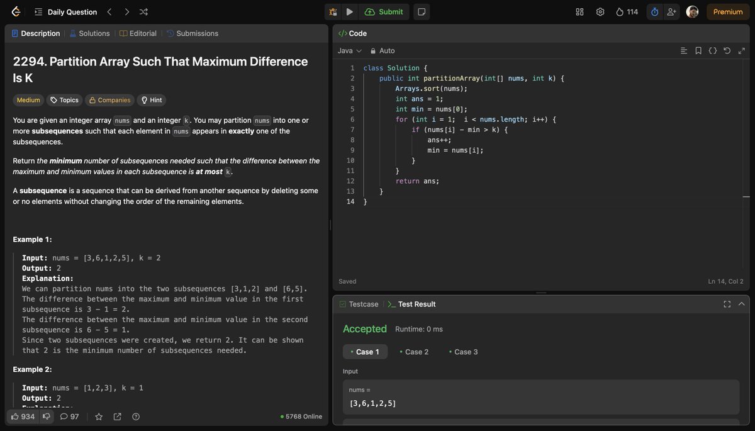This screenshot has width=755, height=431.
Task: Select Case 3
Action: point(463,352)
